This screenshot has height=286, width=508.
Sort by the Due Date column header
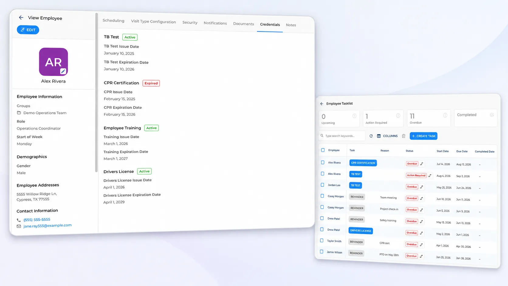click(462, 151)
